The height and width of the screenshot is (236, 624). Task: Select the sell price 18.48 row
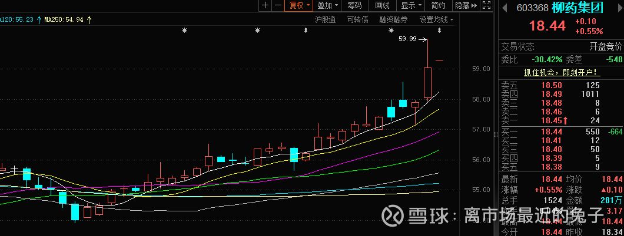pyautogui.click(x=561, y=103)
